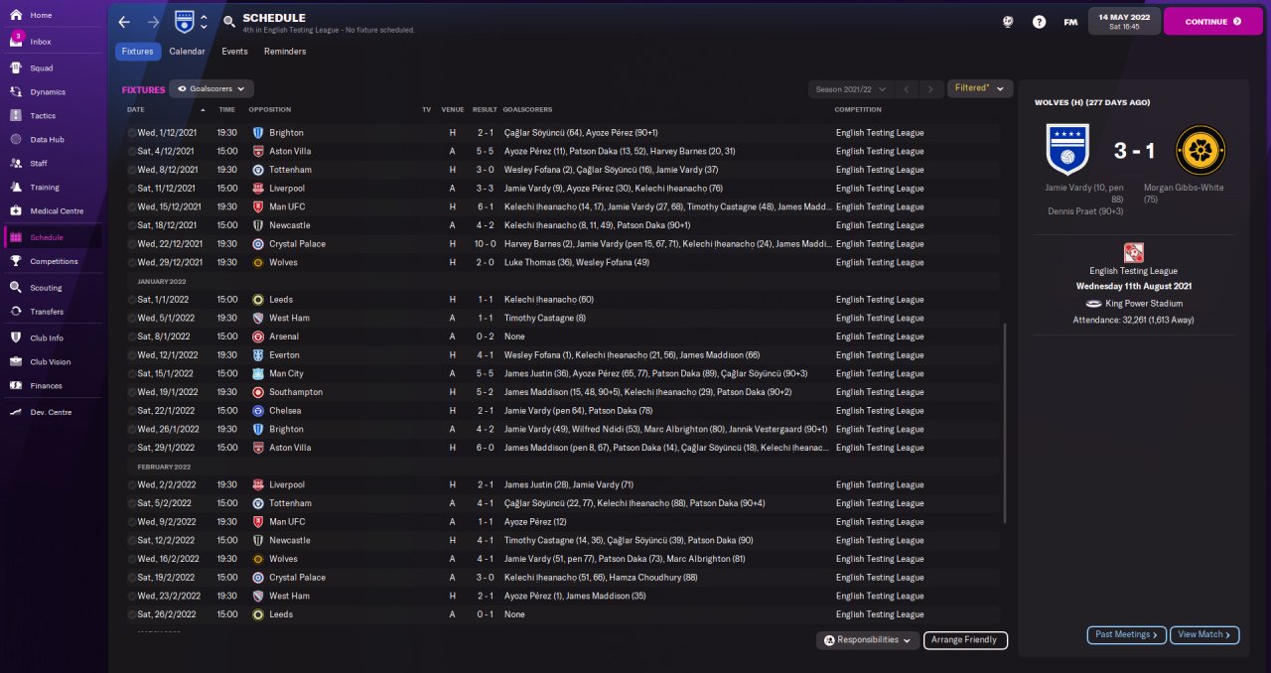Click the search magnifier icon
Viewport: 1271px width, 673px height.
pos(229,21)
